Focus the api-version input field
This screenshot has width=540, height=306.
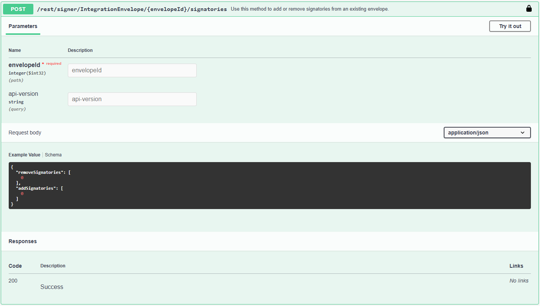[132, 99]
